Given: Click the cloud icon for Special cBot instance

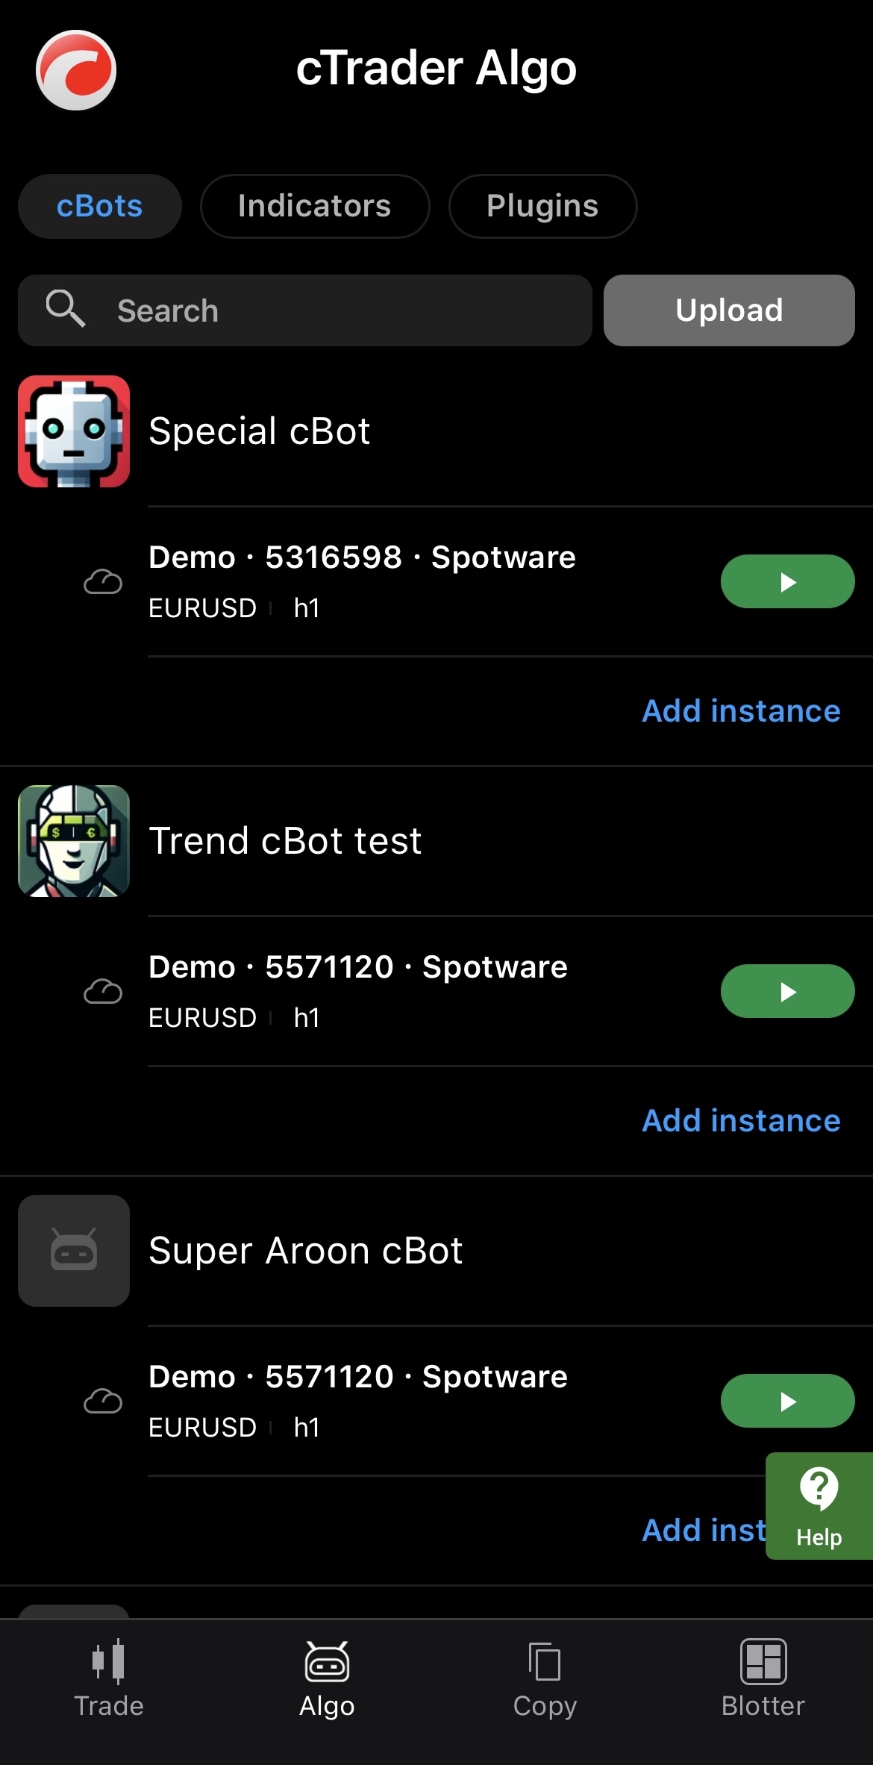Looking at the screenshot, I should (103, 581).
